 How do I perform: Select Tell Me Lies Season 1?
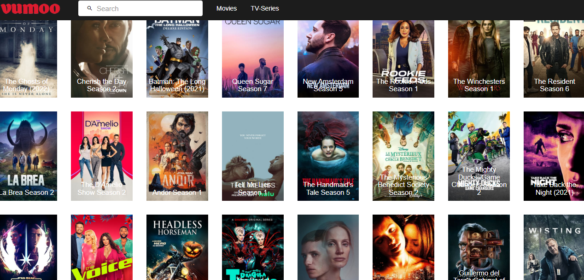252,156
